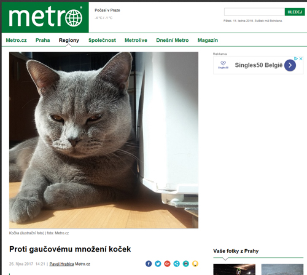
Task: Open the Společnost menu section
Action: coord(102,40)
